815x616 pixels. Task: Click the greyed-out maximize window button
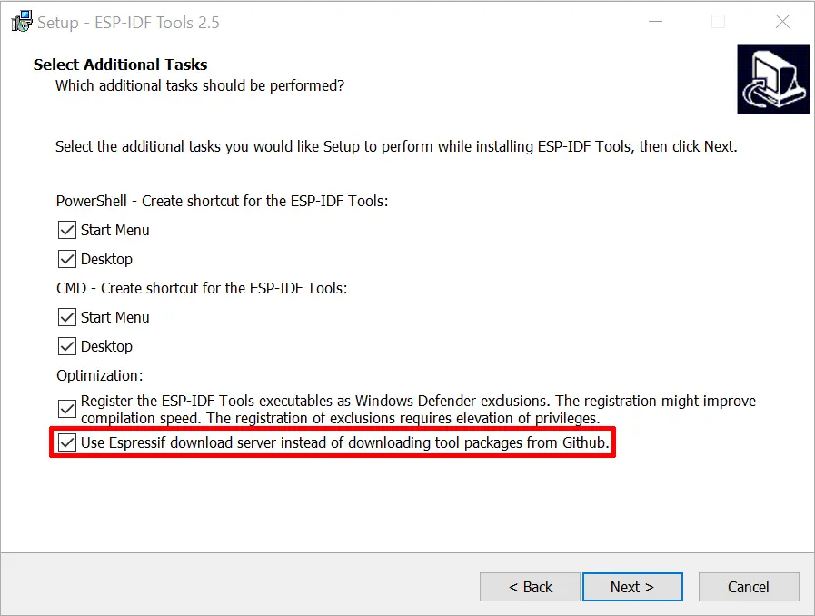pos(719,22)
